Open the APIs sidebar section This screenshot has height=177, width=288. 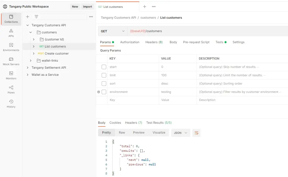[11, 33]
